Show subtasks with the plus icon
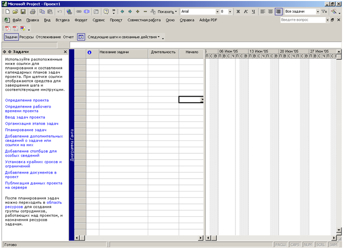Image resolution: width=345 pixels, height=250 pixels. pos(137,11)
